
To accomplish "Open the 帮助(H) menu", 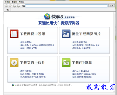I will tap(21, 2).
